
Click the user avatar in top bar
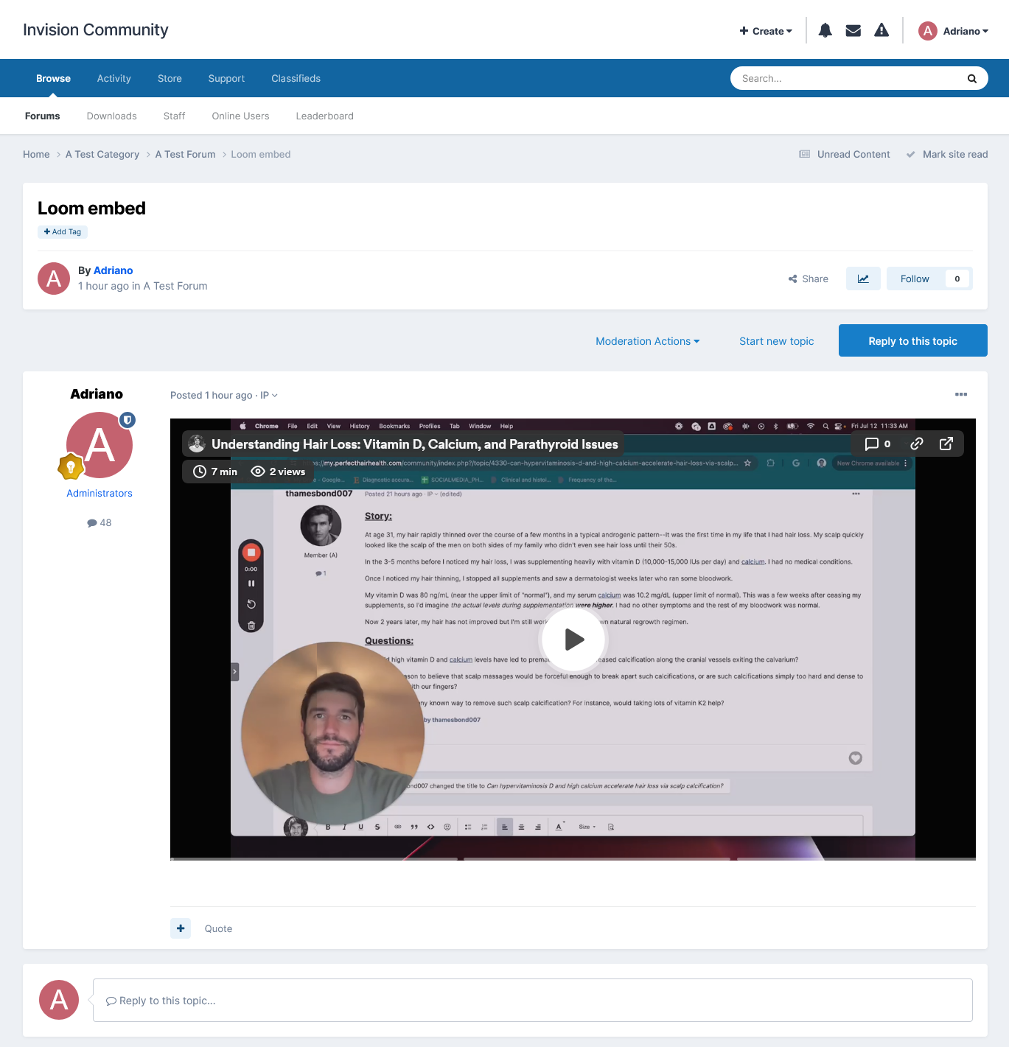point(927,30)
